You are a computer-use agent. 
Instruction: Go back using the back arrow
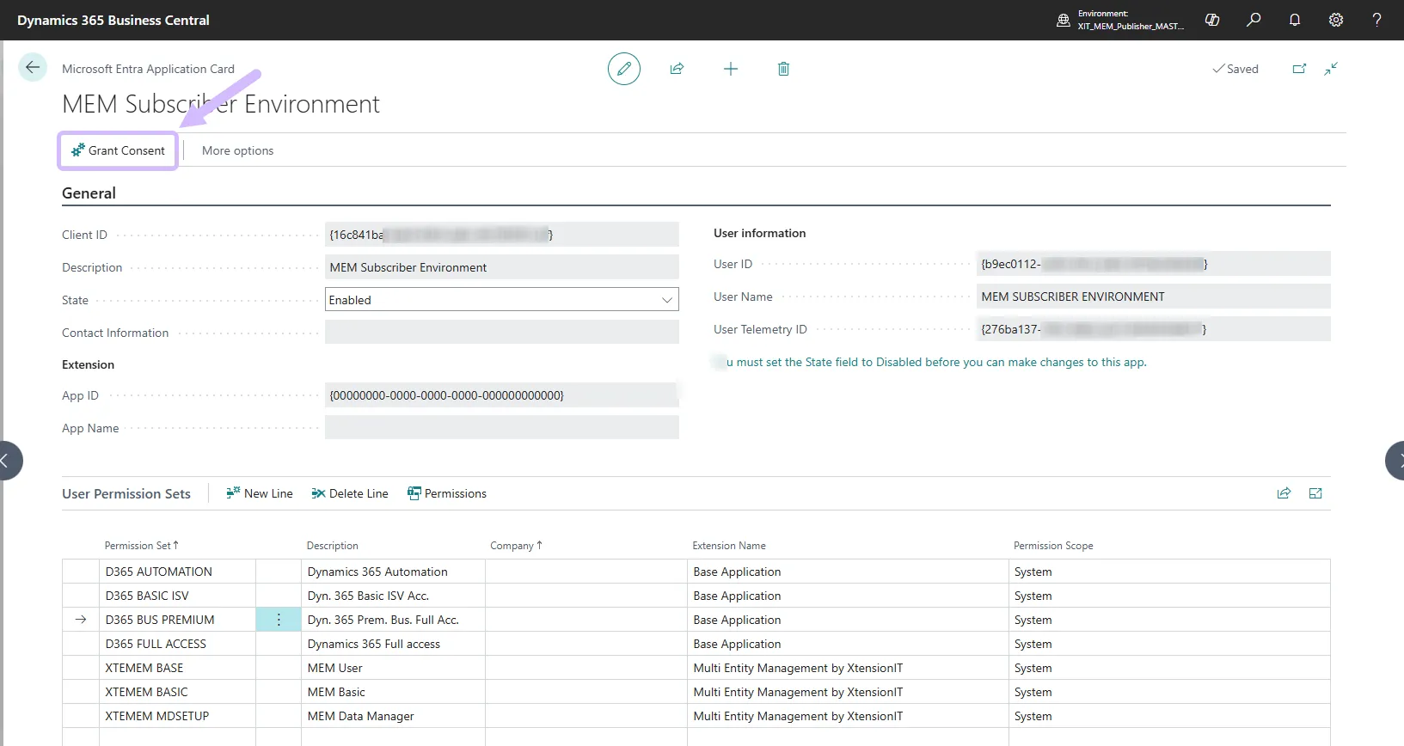[33, 67]
